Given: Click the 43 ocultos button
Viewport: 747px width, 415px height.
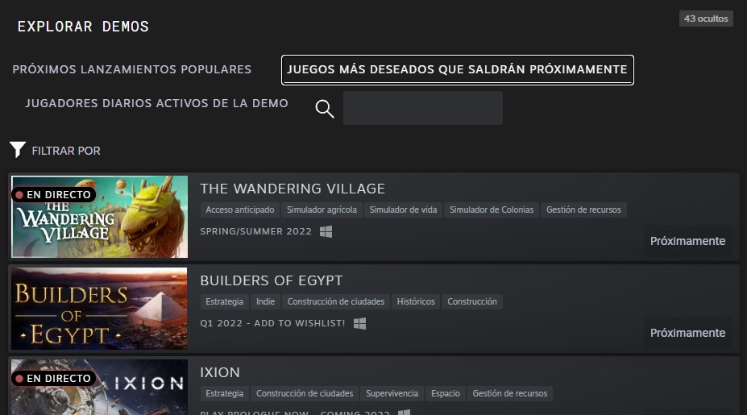Looking at the screenshot, I should point(706,19).
